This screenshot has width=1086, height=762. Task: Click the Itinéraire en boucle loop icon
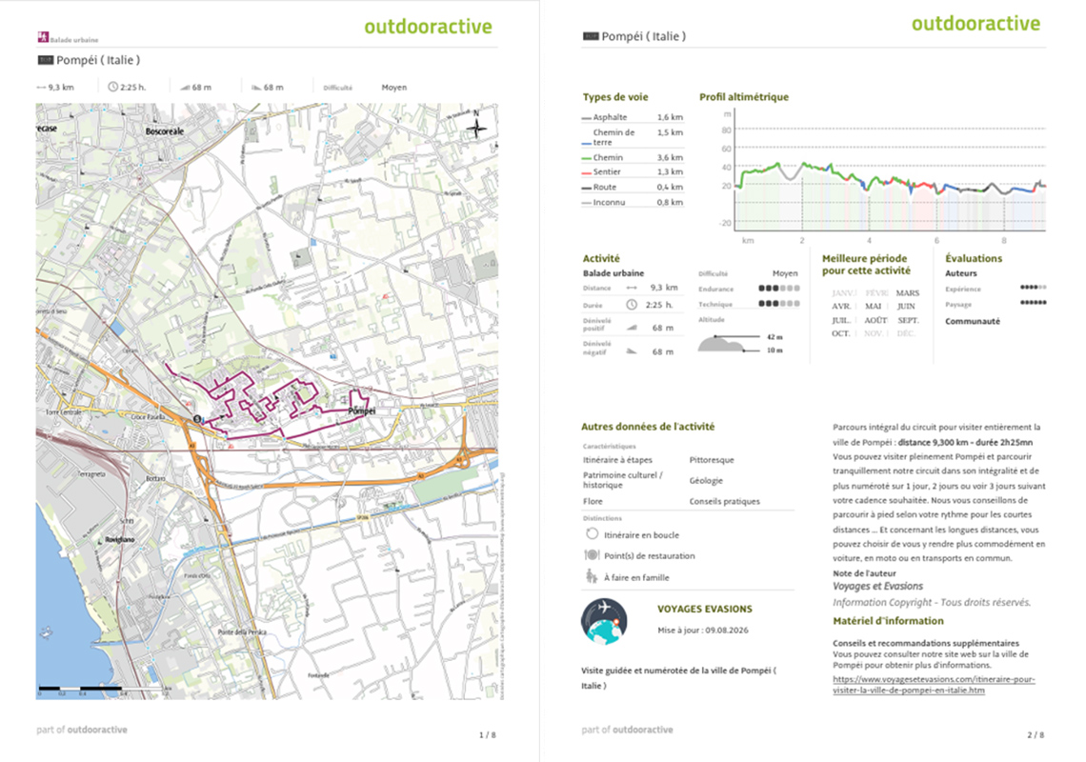tap(592, 534)
